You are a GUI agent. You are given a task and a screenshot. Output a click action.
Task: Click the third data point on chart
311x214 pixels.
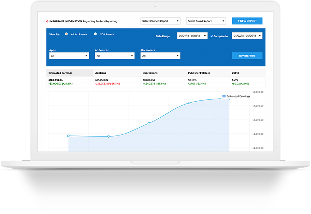[149, 123]
